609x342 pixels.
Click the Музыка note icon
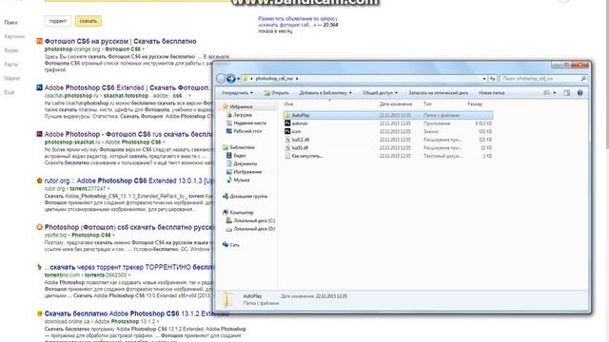(229, 180)
